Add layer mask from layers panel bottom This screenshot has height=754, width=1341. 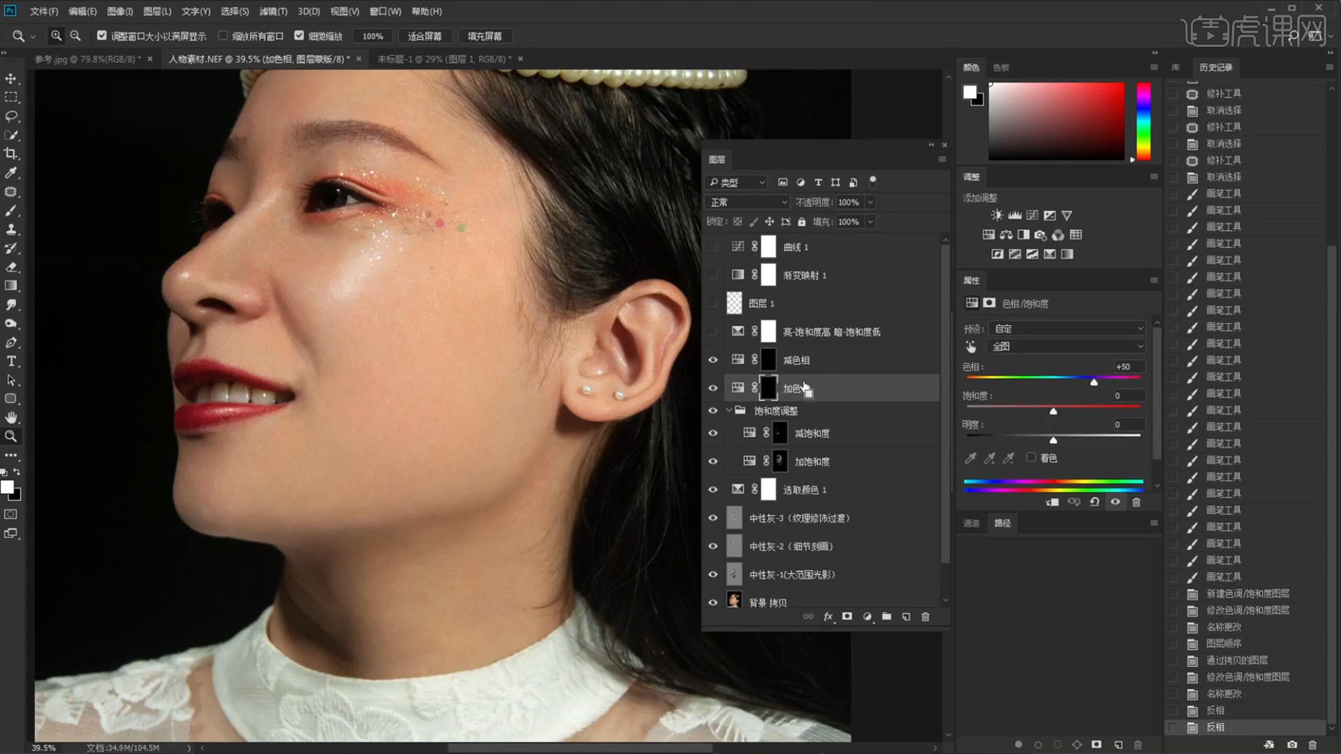pyautogui.click(x=847, y=616)
